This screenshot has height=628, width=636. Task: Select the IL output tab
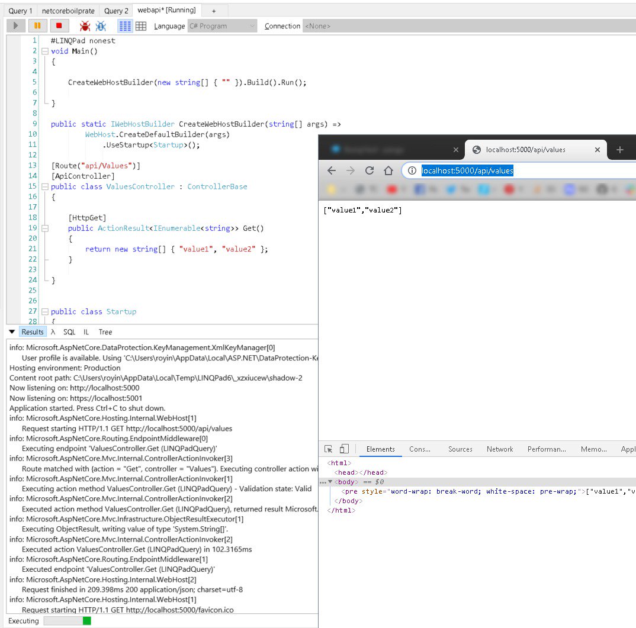pyautogui.click(x=86, y=331)
